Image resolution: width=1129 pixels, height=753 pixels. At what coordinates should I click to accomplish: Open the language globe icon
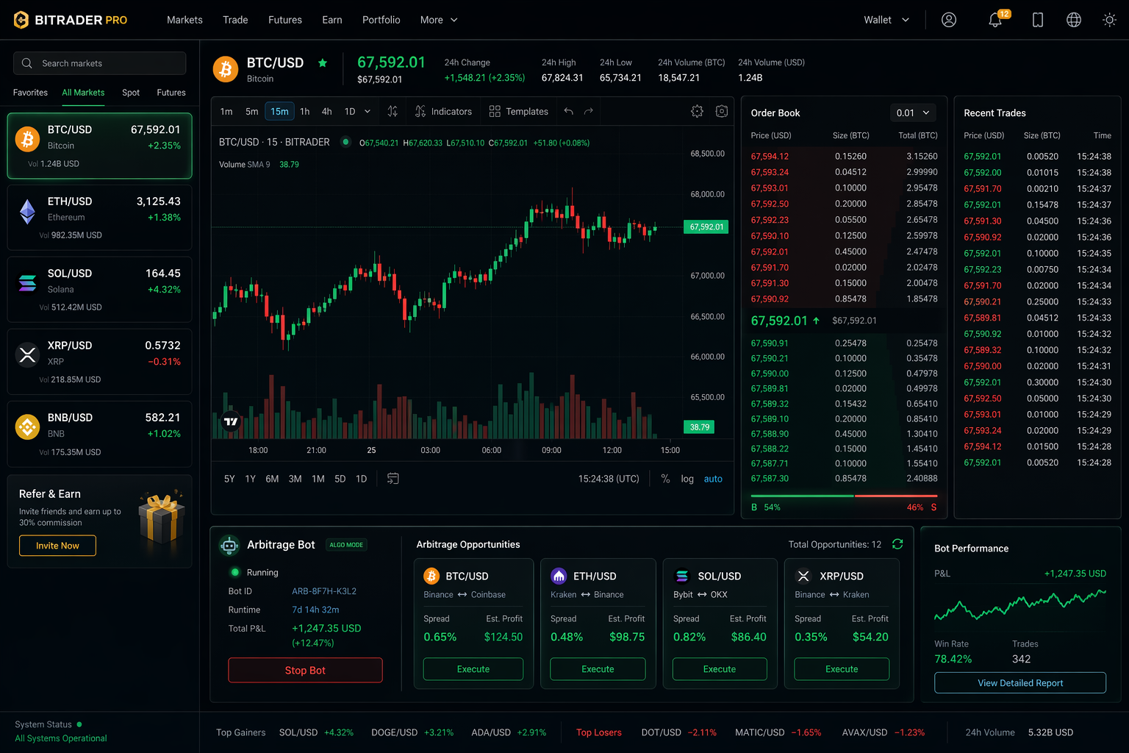tap(1073, 20)
